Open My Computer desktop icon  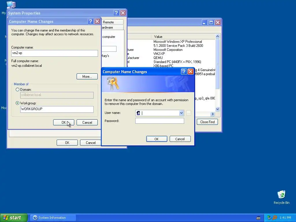pyautogui.click(x=11, y=5)
